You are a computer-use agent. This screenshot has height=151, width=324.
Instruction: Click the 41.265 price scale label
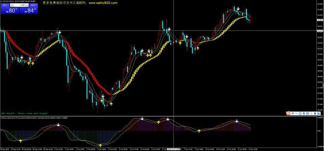[x=320, y=9]
